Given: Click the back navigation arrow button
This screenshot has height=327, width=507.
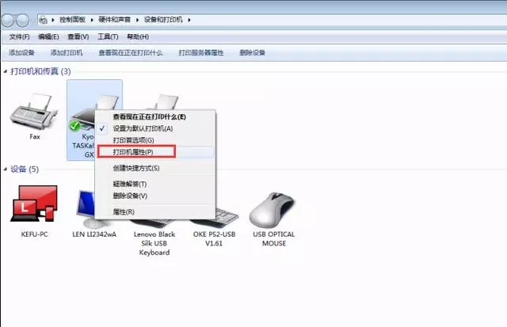Looking at the screenshot, I should (x=8, y=21).
